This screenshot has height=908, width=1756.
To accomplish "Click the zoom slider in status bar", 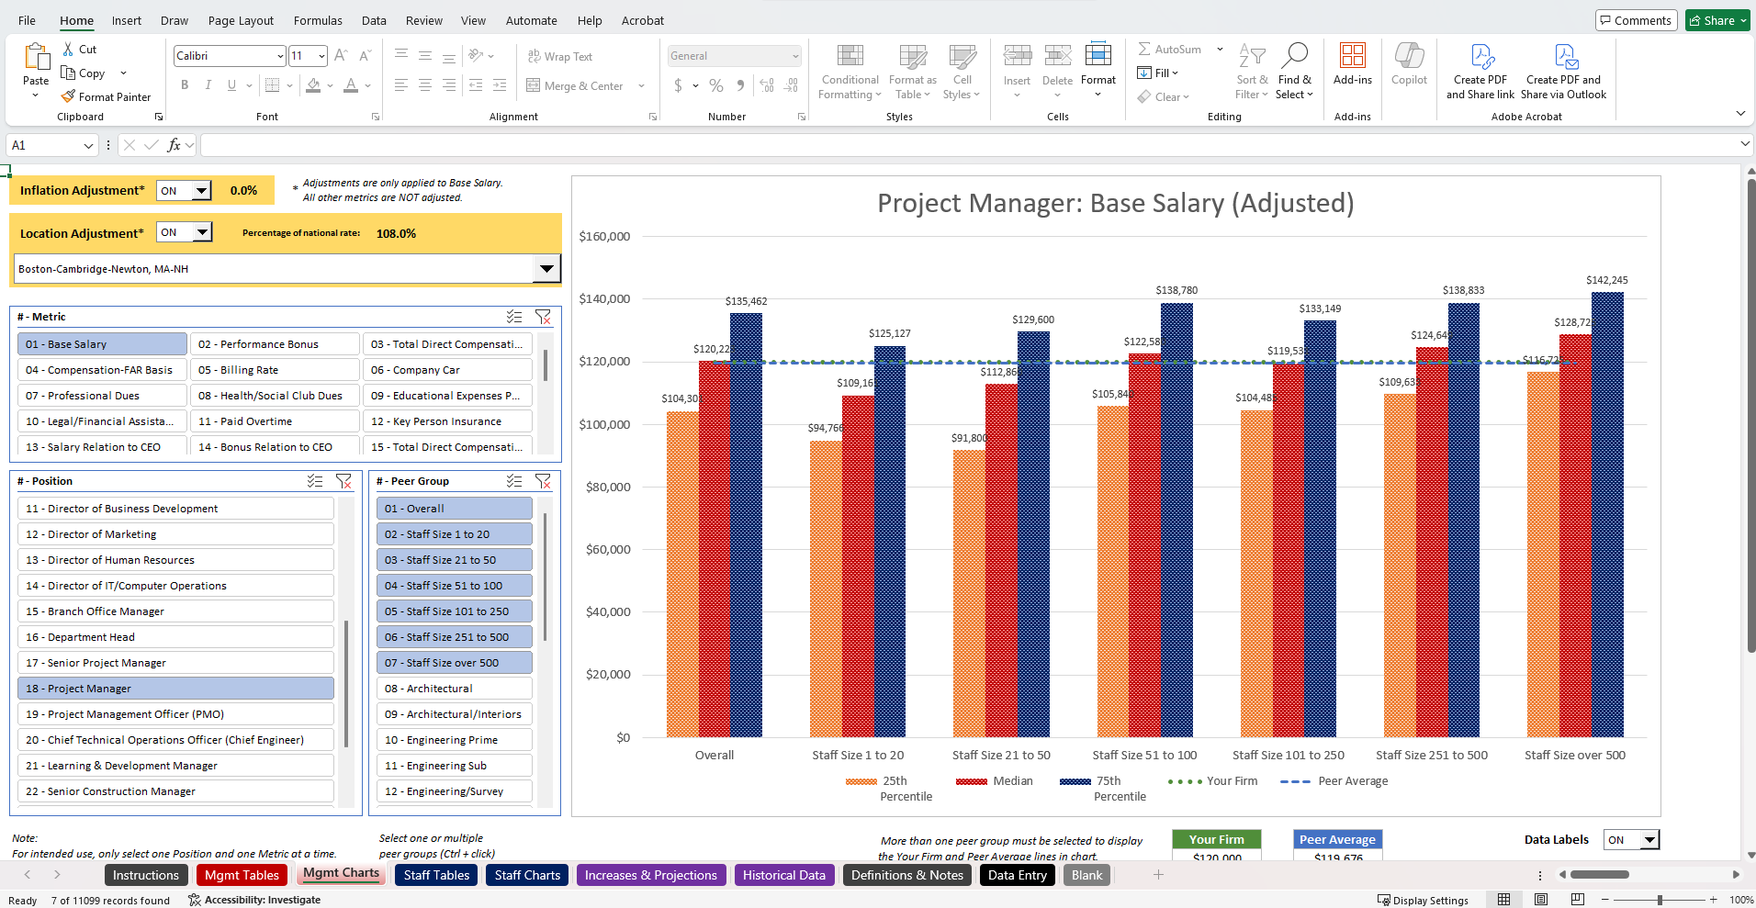I will tap(1659, 900).
